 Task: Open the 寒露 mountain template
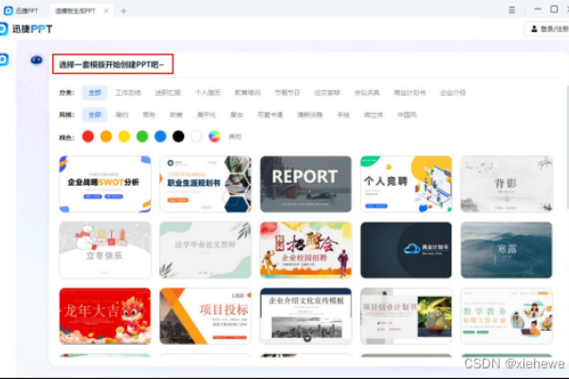tap(506, 250)
